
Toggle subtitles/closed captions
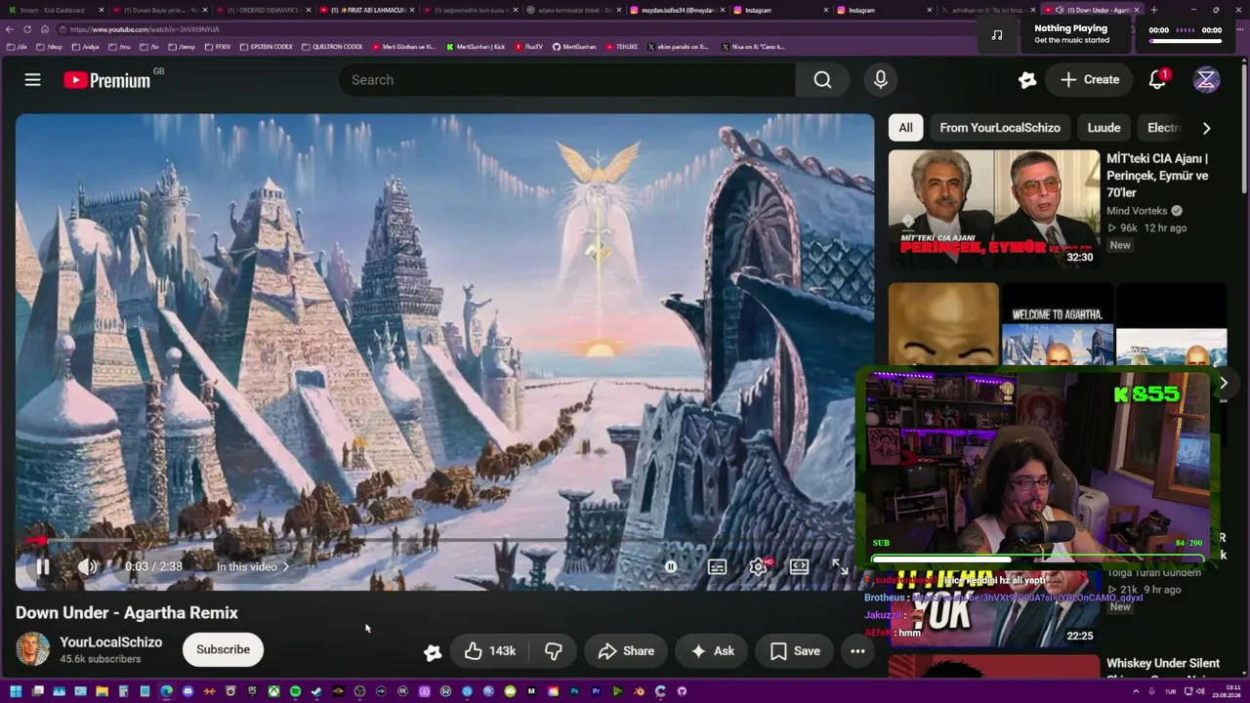coord(717,566)
